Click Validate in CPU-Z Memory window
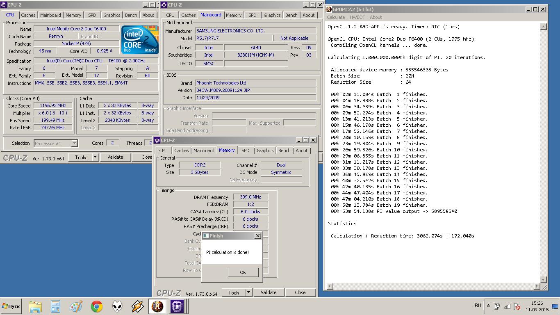Screen dimensions: 560x315 (269, 292)
